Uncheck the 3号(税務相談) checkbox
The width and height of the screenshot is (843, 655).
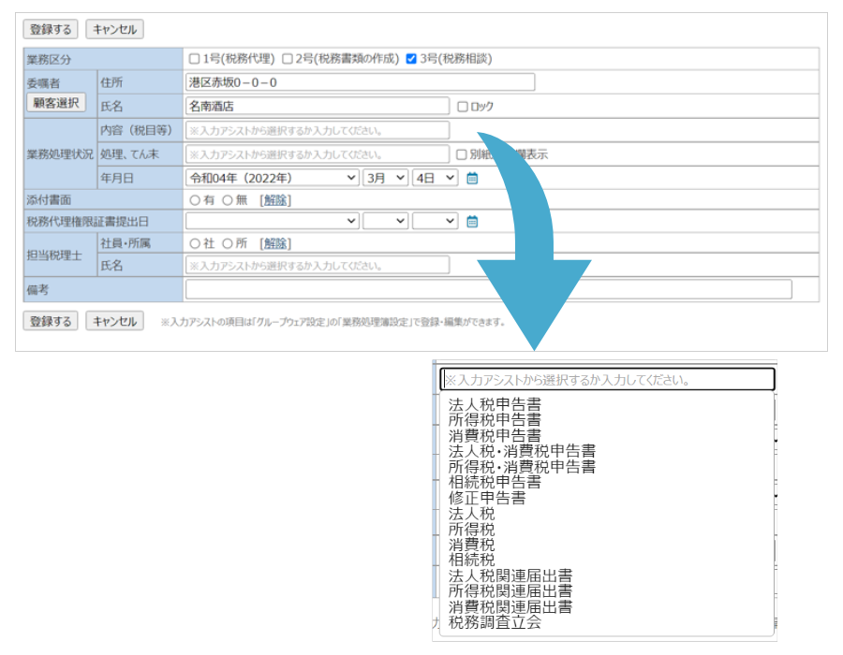411,59
